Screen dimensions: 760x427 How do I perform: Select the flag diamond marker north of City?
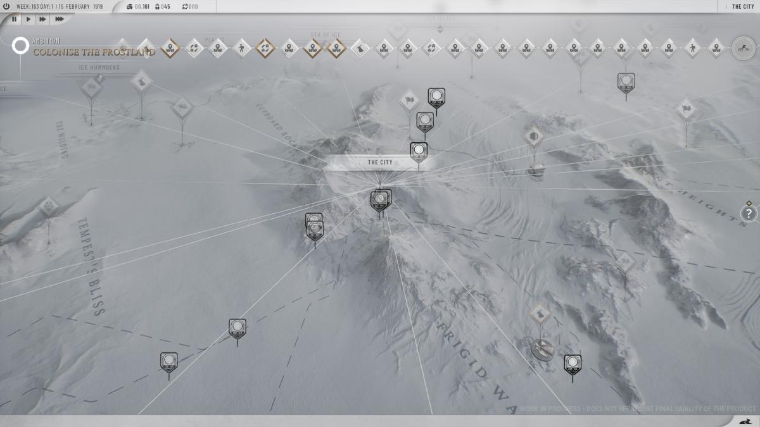pos(410,99)
